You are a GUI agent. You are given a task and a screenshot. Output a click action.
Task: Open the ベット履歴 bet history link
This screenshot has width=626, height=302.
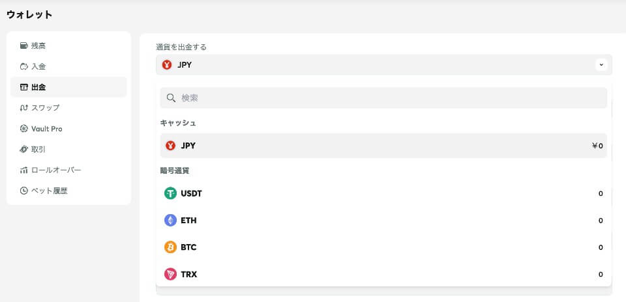click(x=50, y=191)
